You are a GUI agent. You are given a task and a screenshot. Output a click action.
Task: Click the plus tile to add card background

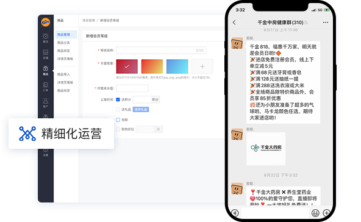[x=202, y=66]
